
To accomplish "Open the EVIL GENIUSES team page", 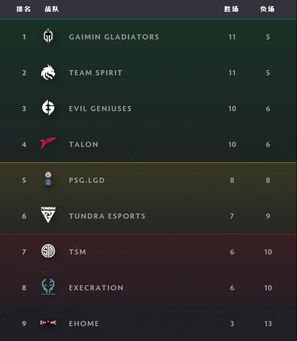I will coord(100,109).
